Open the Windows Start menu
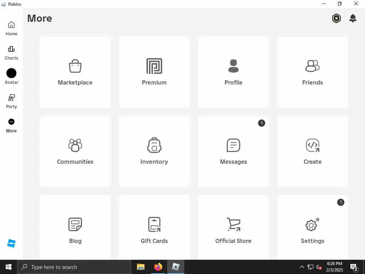The image size is (365, 274). click(9, 267)
